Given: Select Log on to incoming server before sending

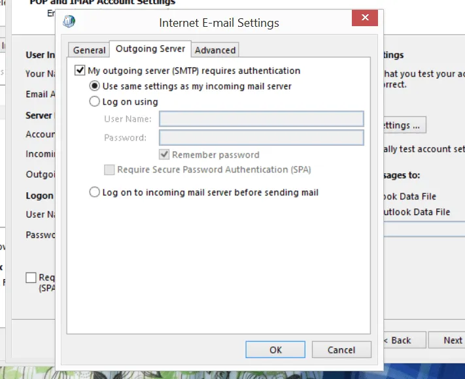Looking at the screenshot, I should click(x=94, y=192).
